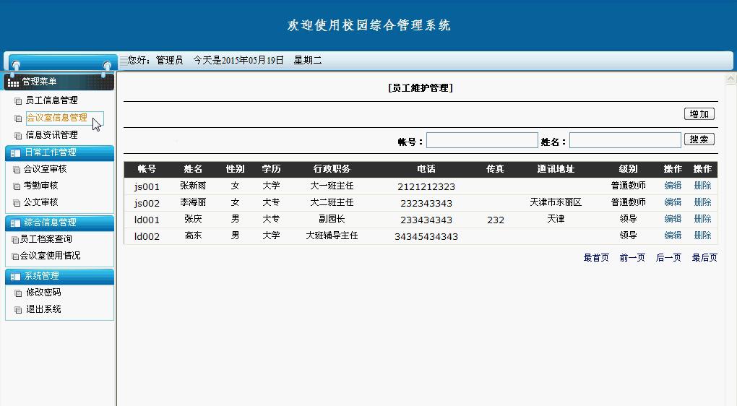Click the ld001 account cell

pyautogui.click(x=147, y=220)
